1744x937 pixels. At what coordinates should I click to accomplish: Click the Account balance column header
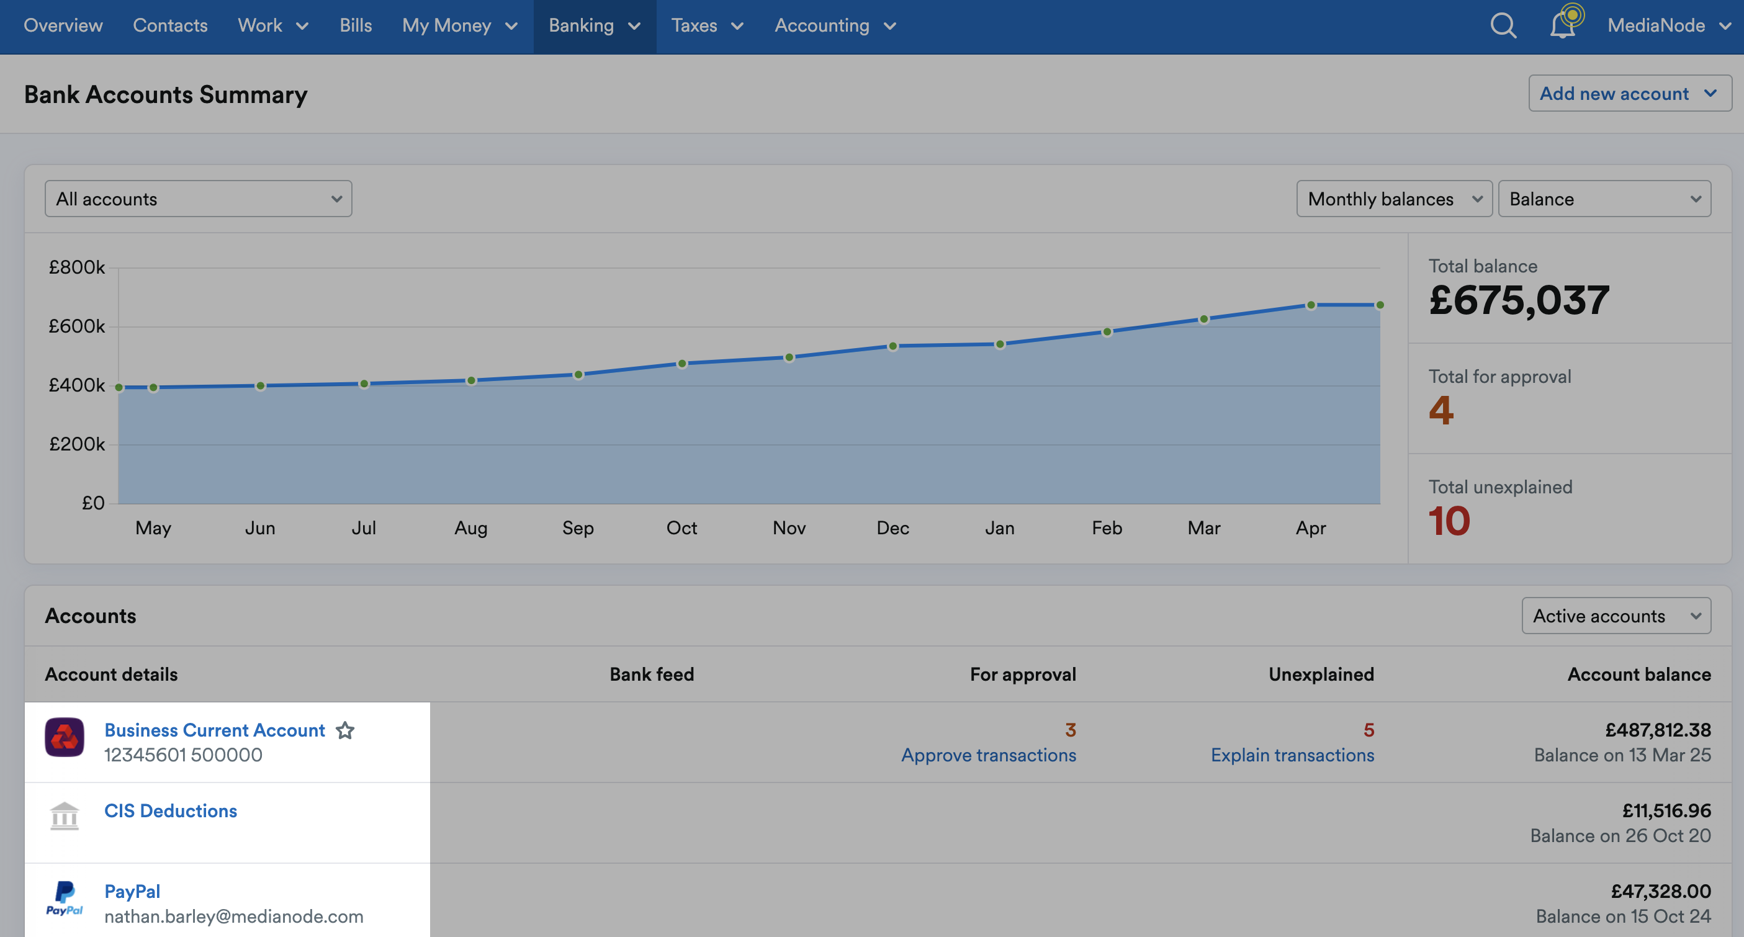tap(1639, 675)
